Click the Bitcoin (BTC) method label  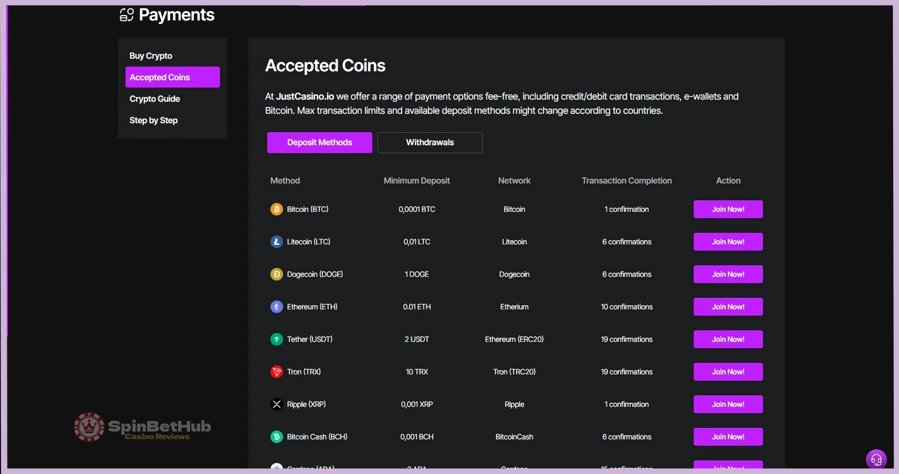pyautogui.click(x=308, y=209)
